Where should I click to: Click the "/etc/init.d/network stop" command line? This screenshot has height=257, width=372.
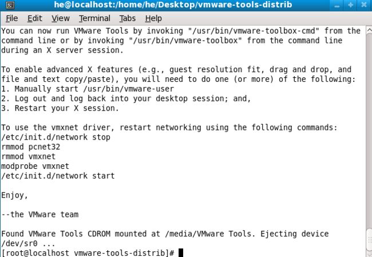[x=56, y=137]
